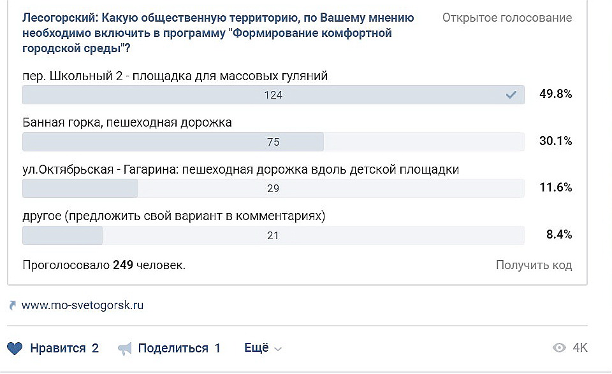This screenshot has width=612, height=374.
Task: Click the eye views icon
Action: click(559, 347)
